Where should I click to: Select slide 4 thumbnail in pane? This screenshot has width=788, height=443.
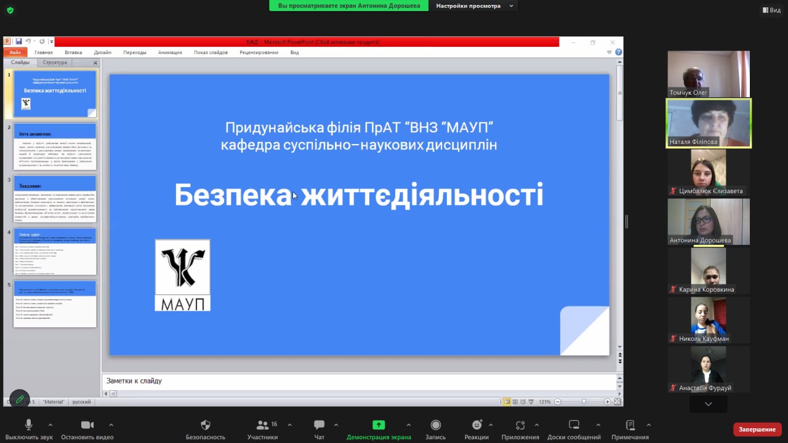point(55,252)
